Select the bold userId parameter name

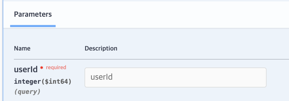point(26,70)
